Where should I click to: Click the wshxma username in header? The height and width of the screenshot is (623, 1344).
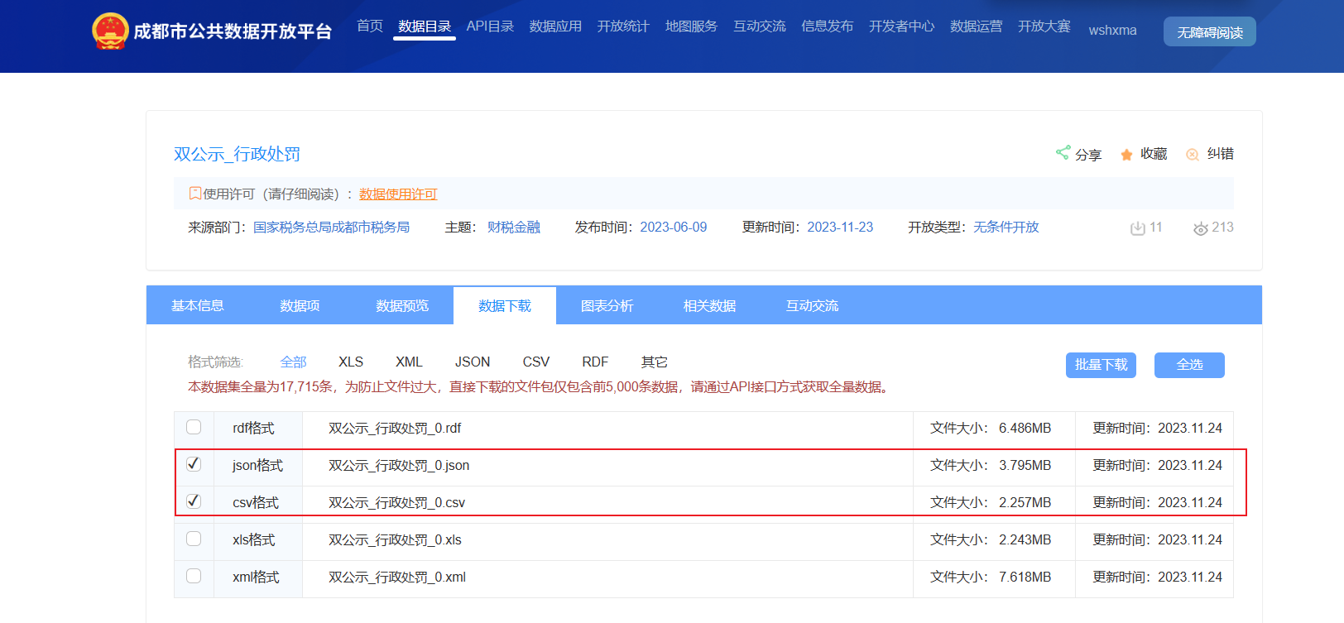(x=1112, y=31)
